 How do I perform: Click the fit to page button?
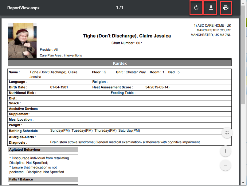pos(227,133)
